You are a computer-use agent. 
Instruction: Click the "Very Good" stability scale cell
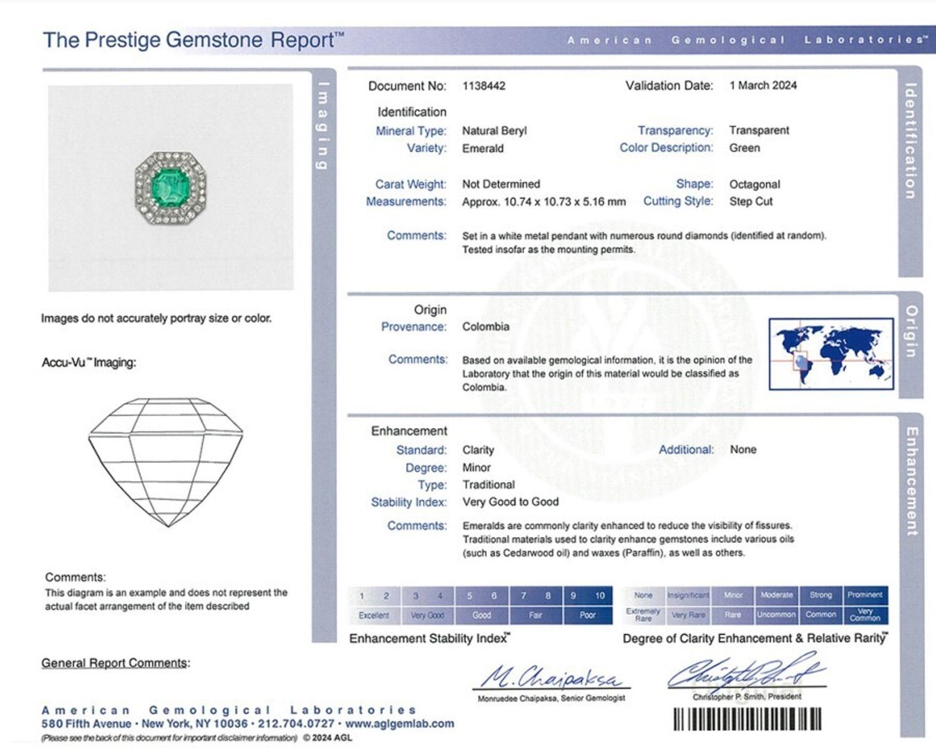(x=428, y=615)
